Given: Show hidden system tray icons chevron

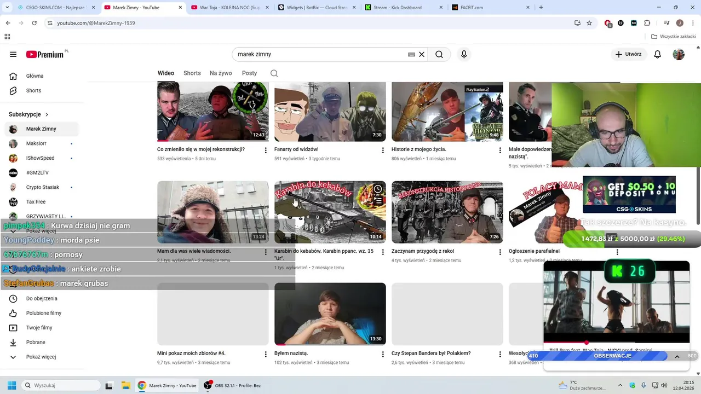Looking at the screenshot, I should 621,385.
